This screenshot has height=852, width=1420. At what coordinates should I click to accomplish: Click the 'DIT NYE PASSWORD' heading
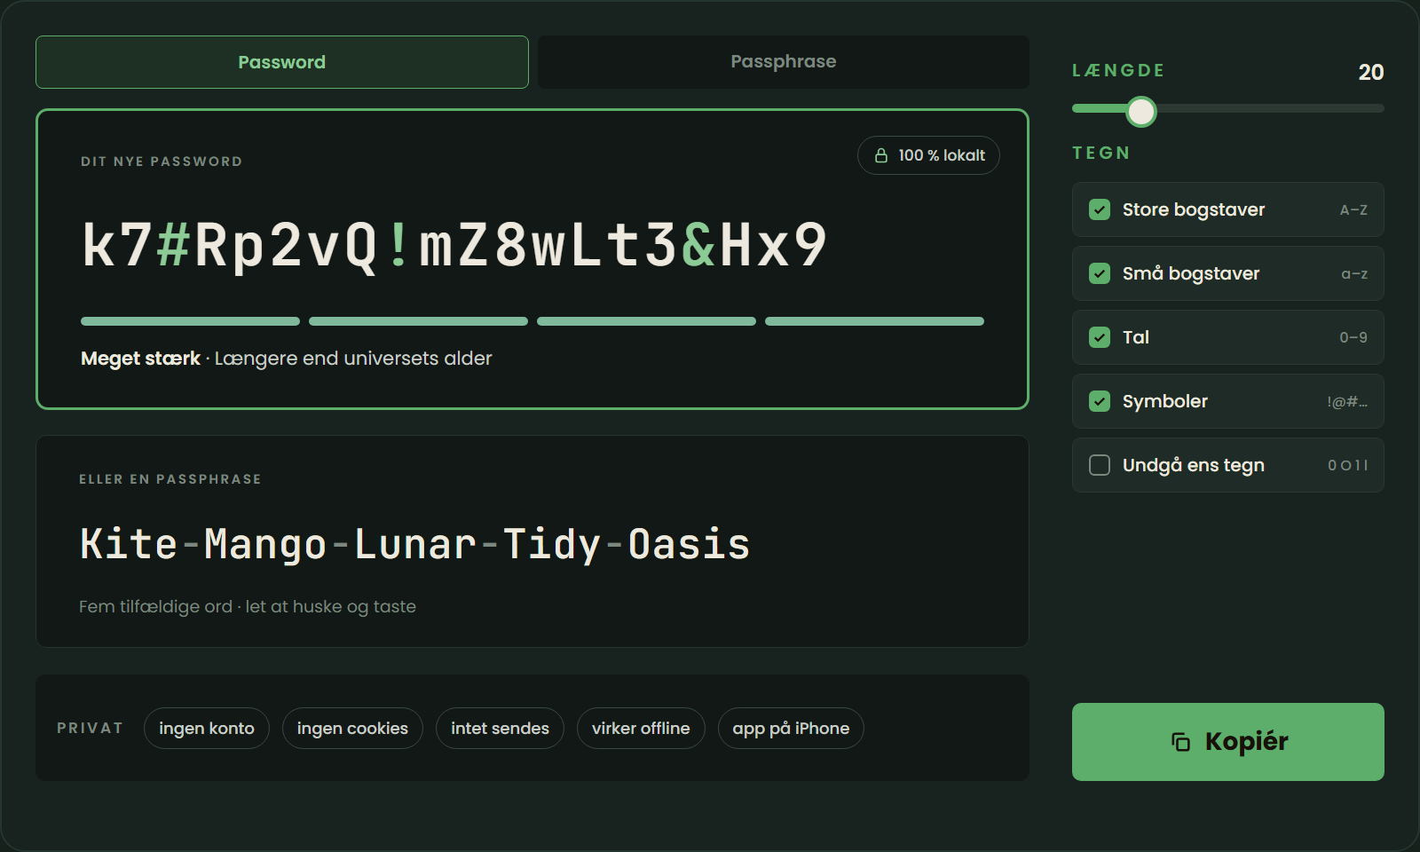click(x=162, y=162)
